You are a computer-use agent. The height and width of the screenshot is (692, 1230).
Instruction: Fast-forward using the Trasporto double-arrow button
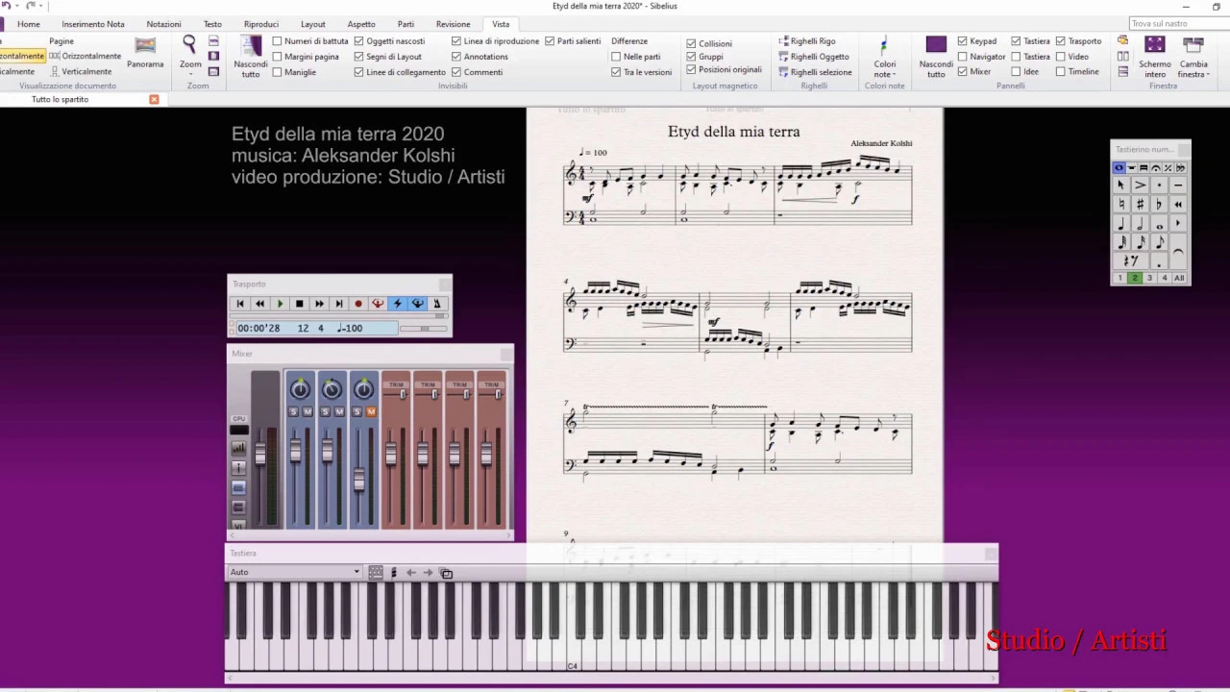[x=319, y=304]
